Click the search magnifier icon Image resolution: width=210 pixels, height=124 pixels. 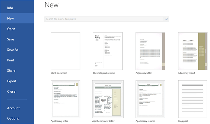[166, 19]
